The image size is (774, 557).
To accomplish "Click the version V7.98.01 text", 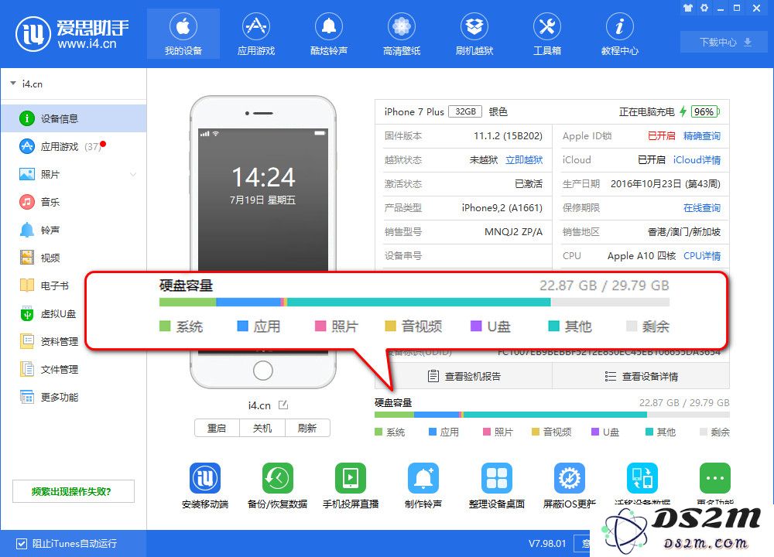I will pyautogui.click(x=547, y=544).
